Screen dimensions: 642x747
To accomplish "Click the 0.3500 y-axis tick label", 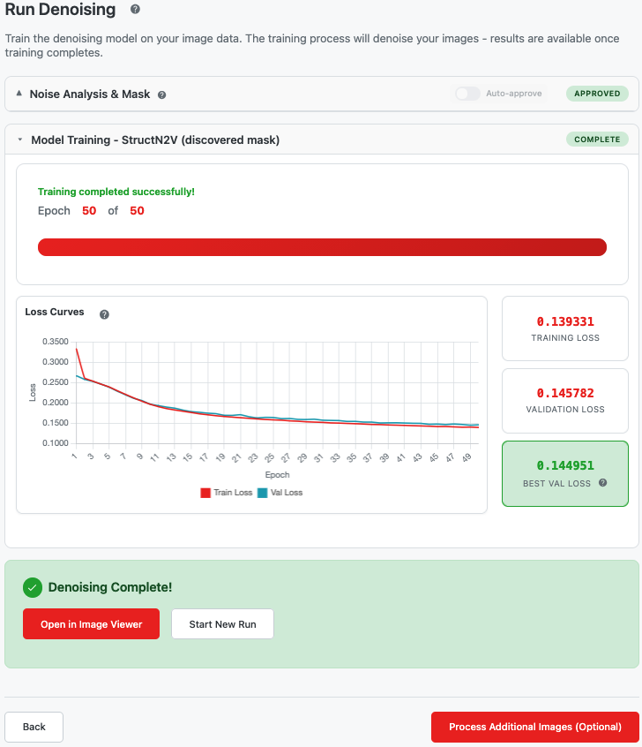I will tap(56, 342).
